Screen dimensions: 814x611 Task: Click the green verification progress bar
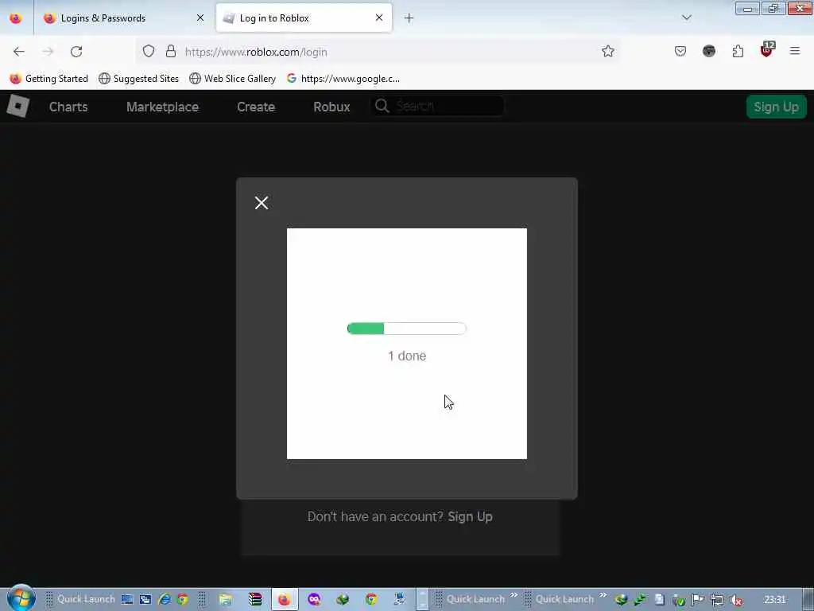pos(406,329)
